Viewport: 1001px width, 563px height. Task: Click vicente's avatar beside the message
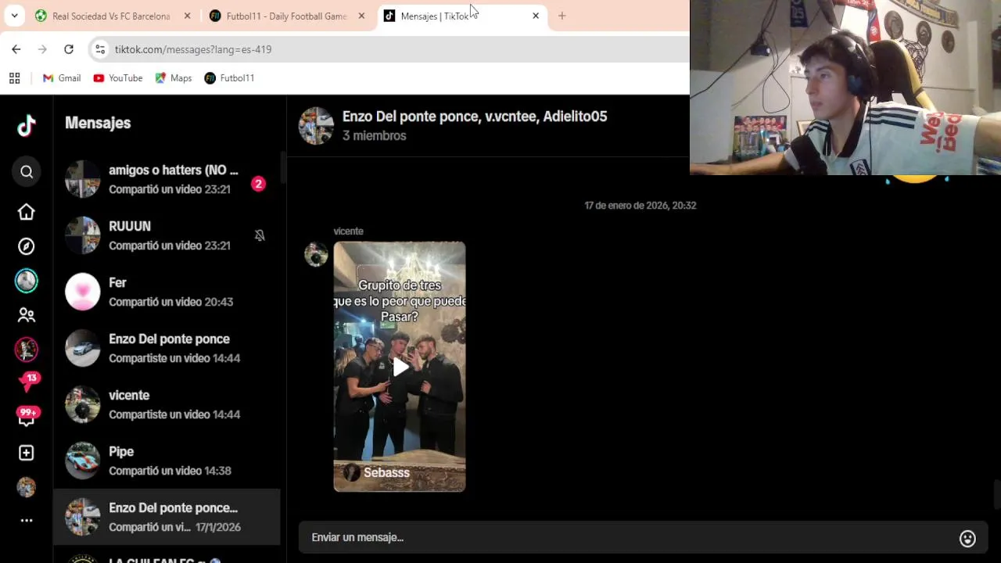click(x=316, y=254)
